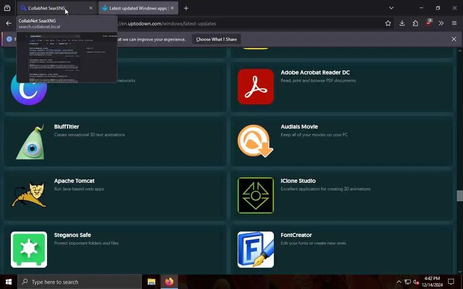Click 'Edit your fonts or create new ones'
Screen dimensions: 463x289
coord(313,243)
